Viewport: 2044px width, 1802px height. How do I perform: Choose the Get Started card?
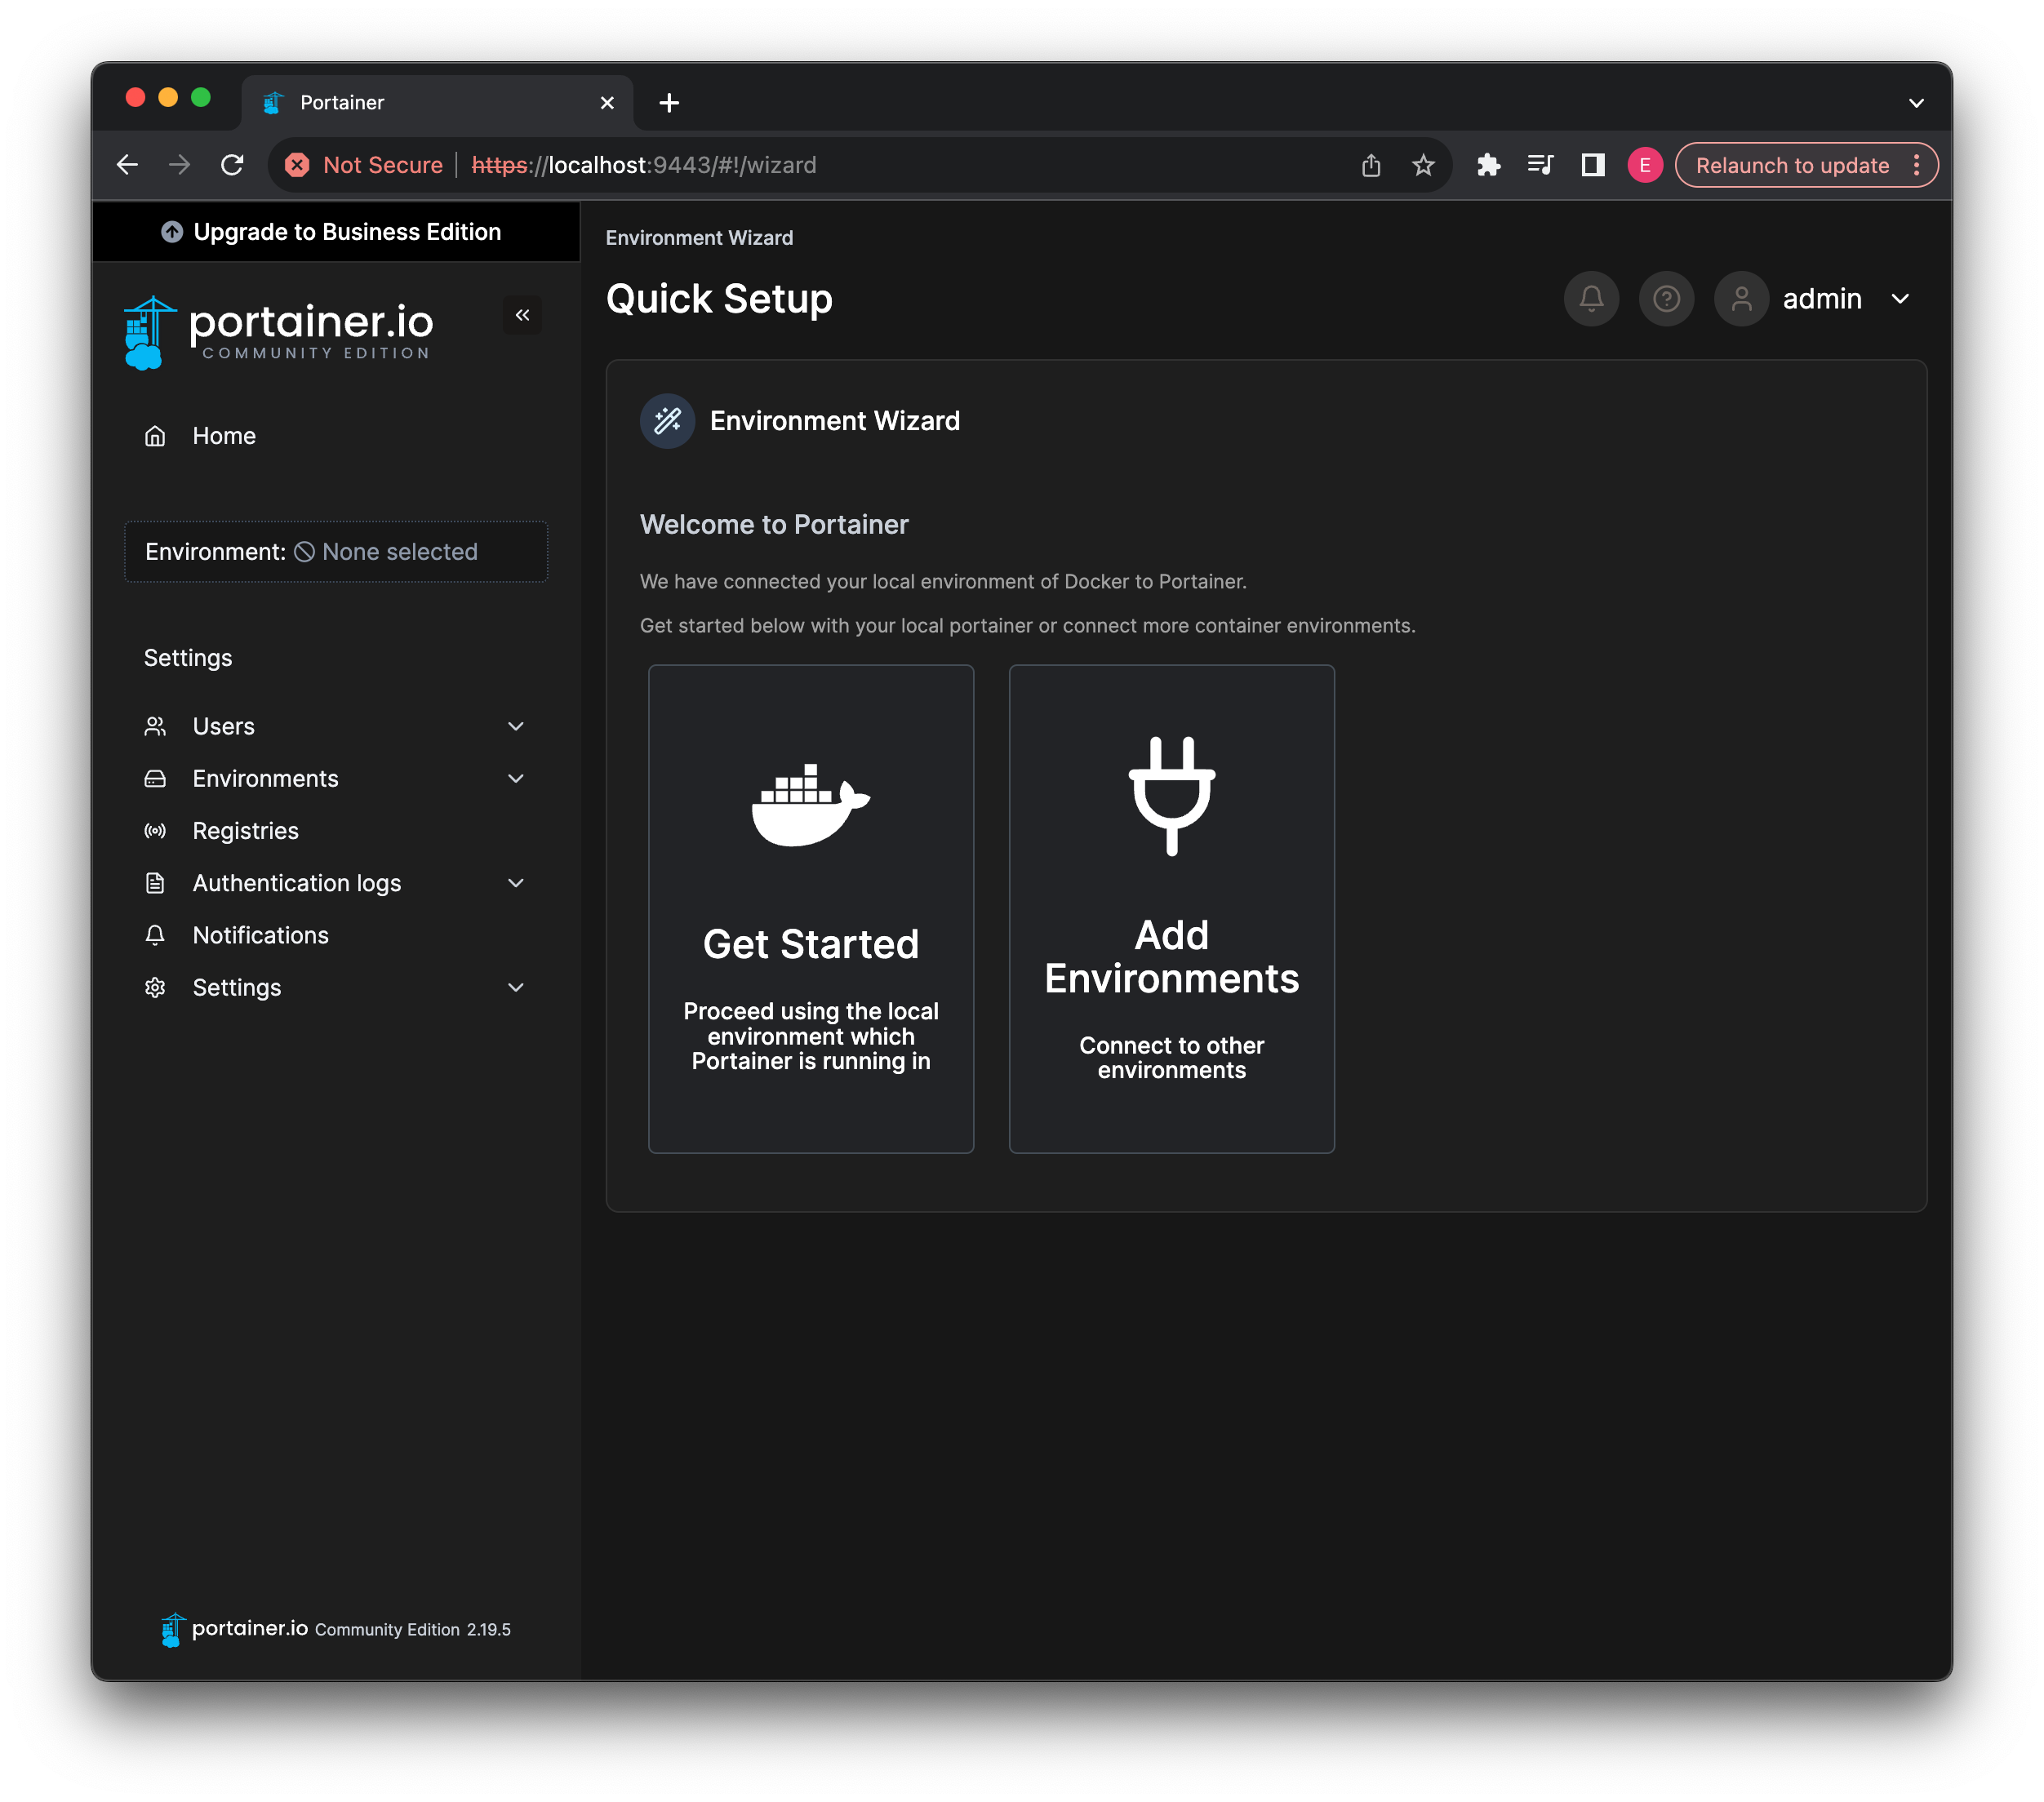810,908
